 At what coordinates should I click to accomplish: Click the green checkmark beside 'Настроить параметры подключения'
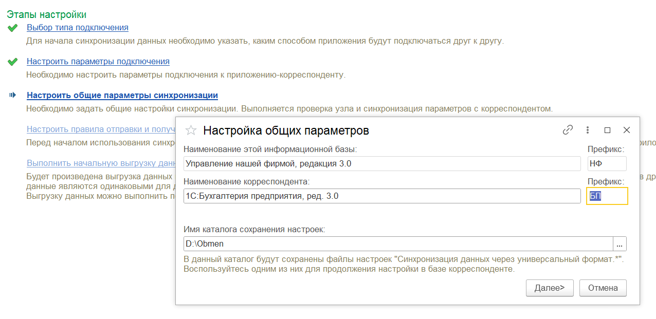[12, 62]
